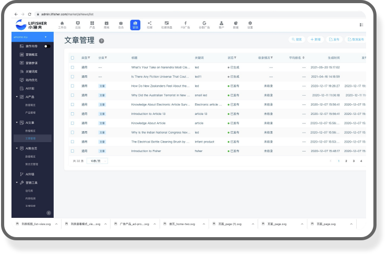The width and height of the screenshot is (388, 257).
Task: Open the FB广告 Facebook icon
Action: (x=185, y=25)
